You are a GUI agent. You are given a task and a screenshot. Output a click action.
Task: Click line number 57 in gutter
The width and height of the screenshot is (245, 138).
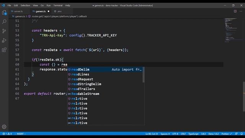click(17, 50)
